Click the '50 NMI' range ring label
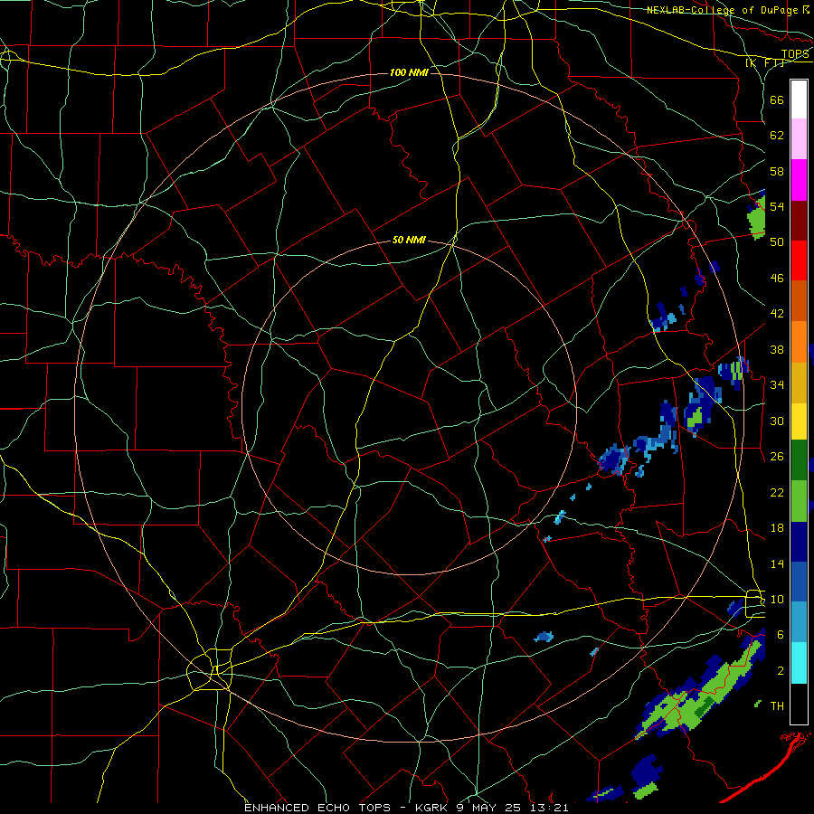This screenshot has width=814, height=814. coord(409,240)
